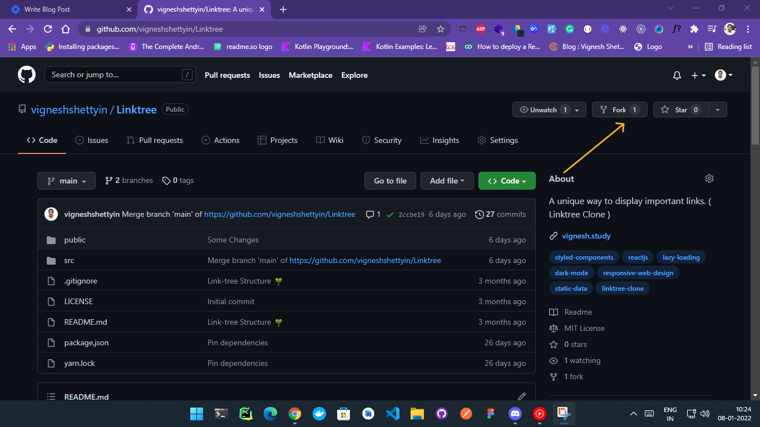Open Windows Start menu
The width and height of the screenshot is (760, 427).
pyautogui.click(x=196, y=414)
